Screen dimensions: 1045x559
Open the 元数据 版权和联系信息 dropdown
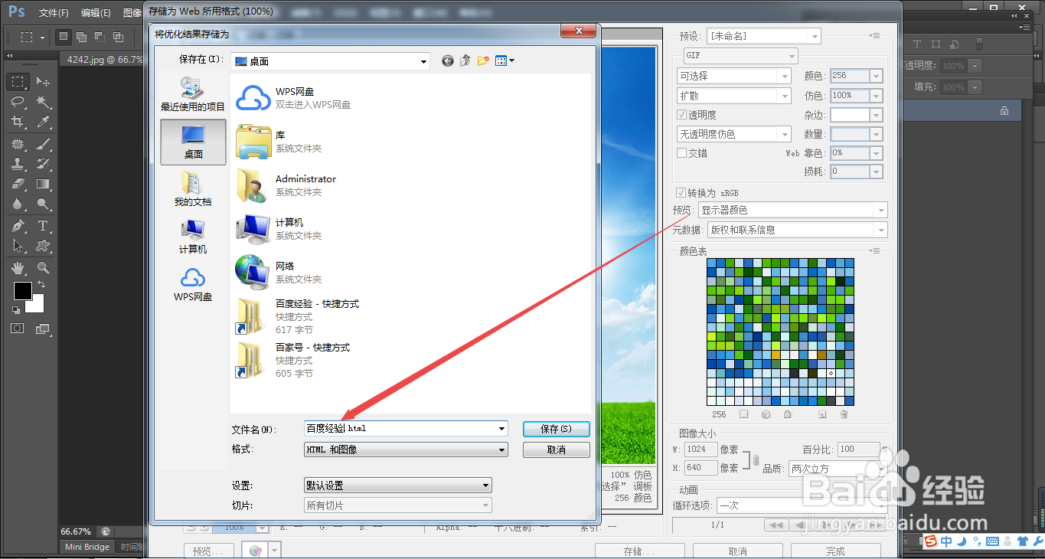coord(797,230)
